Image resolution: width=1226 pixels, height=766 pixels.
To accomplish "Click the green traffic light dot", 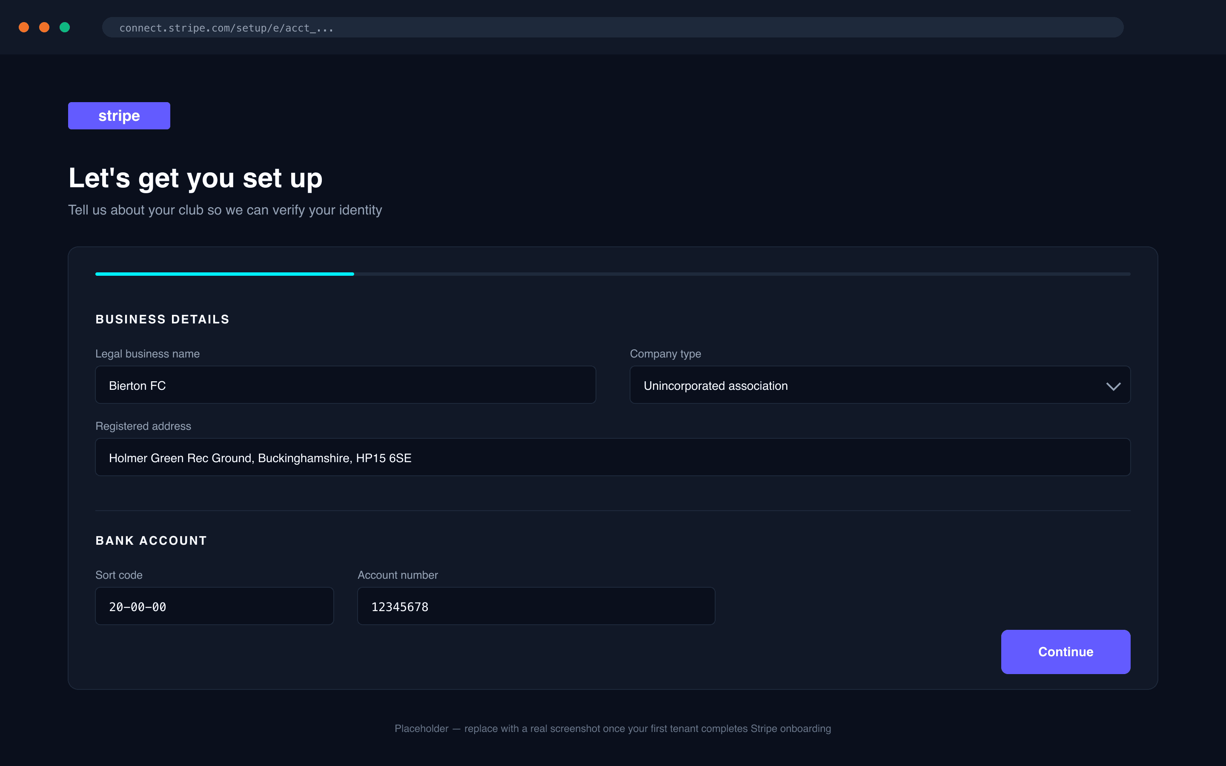I will click(x=65, y=27).
